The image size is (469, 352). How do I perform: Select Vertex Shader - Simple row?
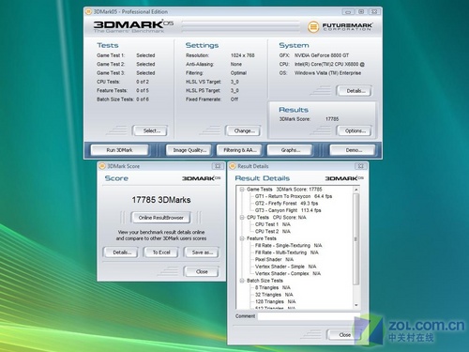click(x=285, y=267)
